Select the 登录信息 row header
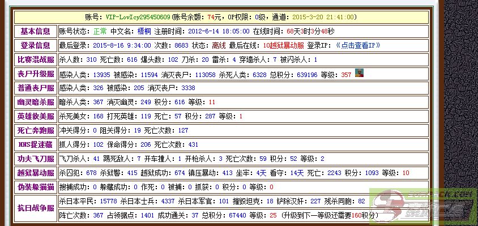Viewport: 478px width, 226px height. 35,46
